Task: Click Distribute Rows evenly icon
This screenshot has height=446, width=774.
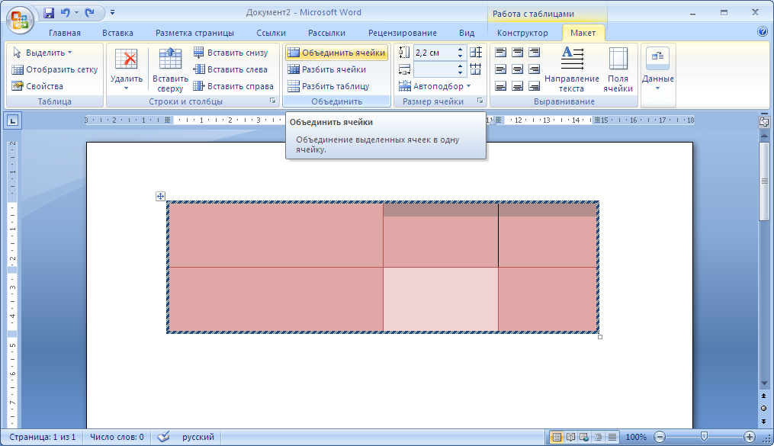Action: point(476,53)
